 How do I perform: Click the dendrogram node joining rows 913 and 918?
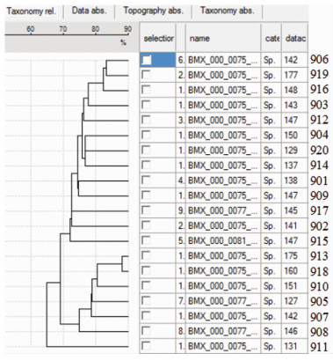[x=122, y=263]
